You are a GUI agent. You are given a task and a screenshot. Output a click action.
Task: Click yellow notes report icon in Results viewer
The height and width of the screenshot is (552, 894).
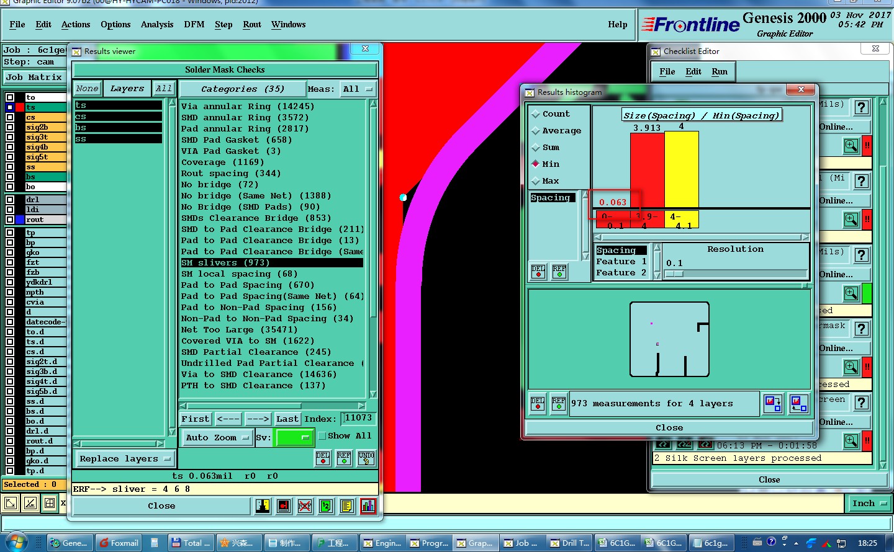[x=347, y=506]
